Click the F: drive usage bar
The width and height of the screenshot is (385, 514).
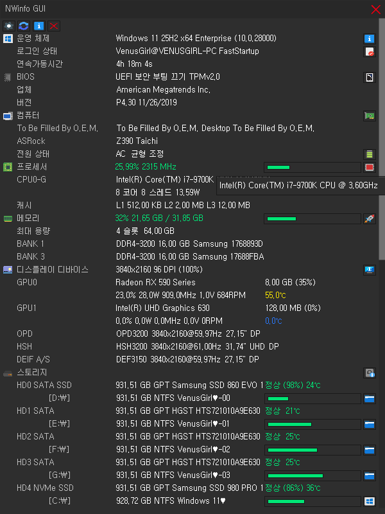point(312,450)
